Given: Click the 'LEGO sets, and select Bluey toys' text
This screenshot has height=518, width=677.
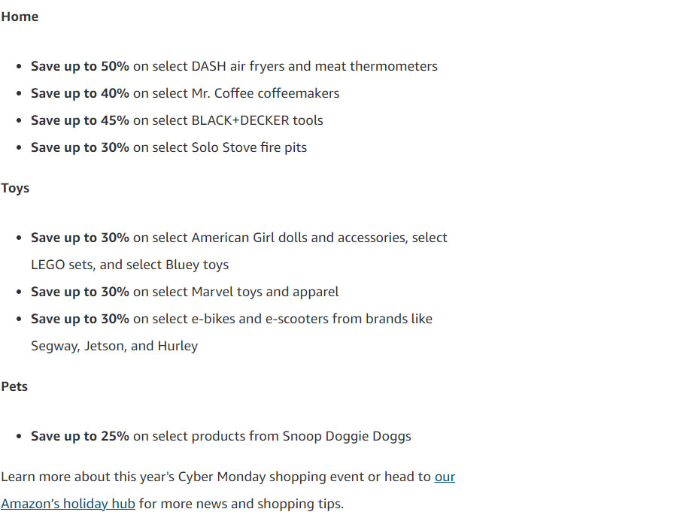Looking at the screenshot, I should [130, 265].
